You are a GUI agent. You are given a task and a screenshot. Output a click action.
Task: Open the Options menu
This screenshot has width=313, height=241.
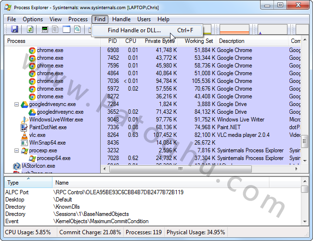point(33,19)
